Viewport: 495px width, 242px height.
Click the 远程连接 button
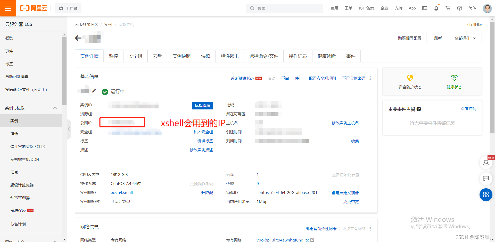click(203, 105)
